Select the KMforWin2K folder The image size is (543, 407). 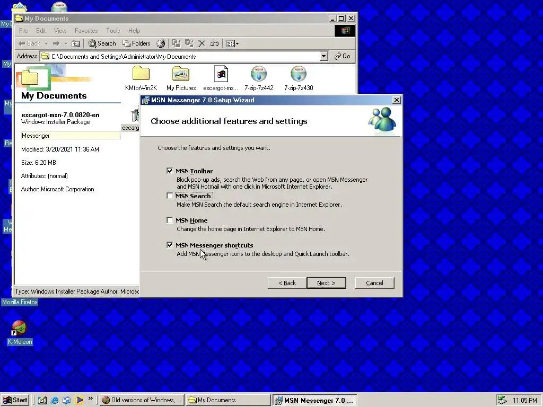click(141, 78)
